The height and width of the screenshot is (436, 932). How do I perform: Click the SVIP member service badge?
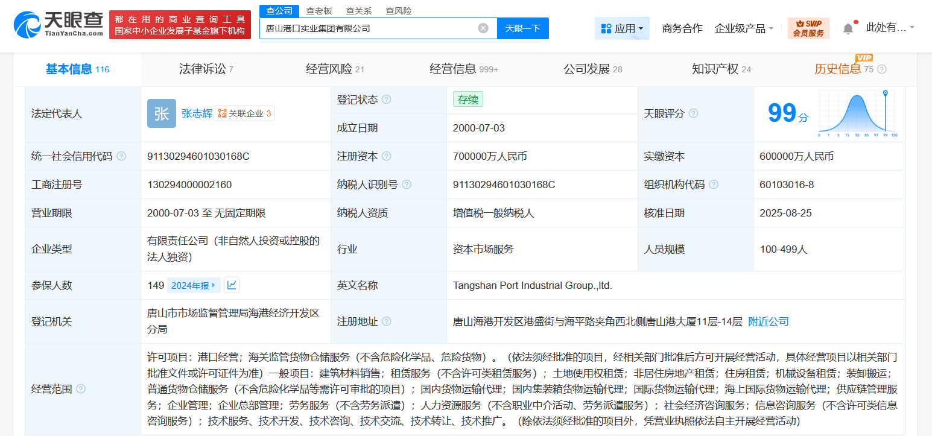click(808, 28)
